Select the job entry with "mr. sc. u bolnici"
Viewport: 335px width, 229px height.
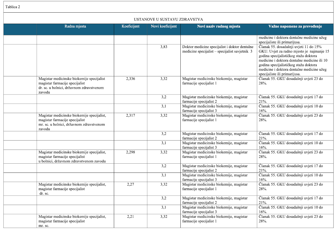pos(72,122)
